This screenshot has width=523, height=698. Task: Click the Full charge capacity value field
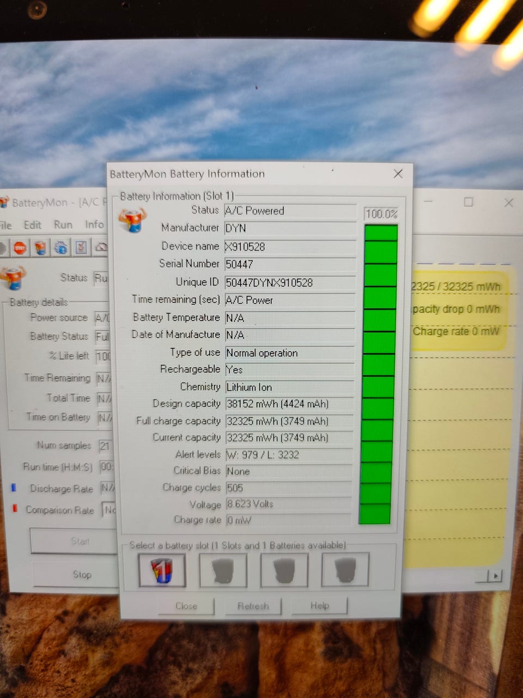coord(289,421)
